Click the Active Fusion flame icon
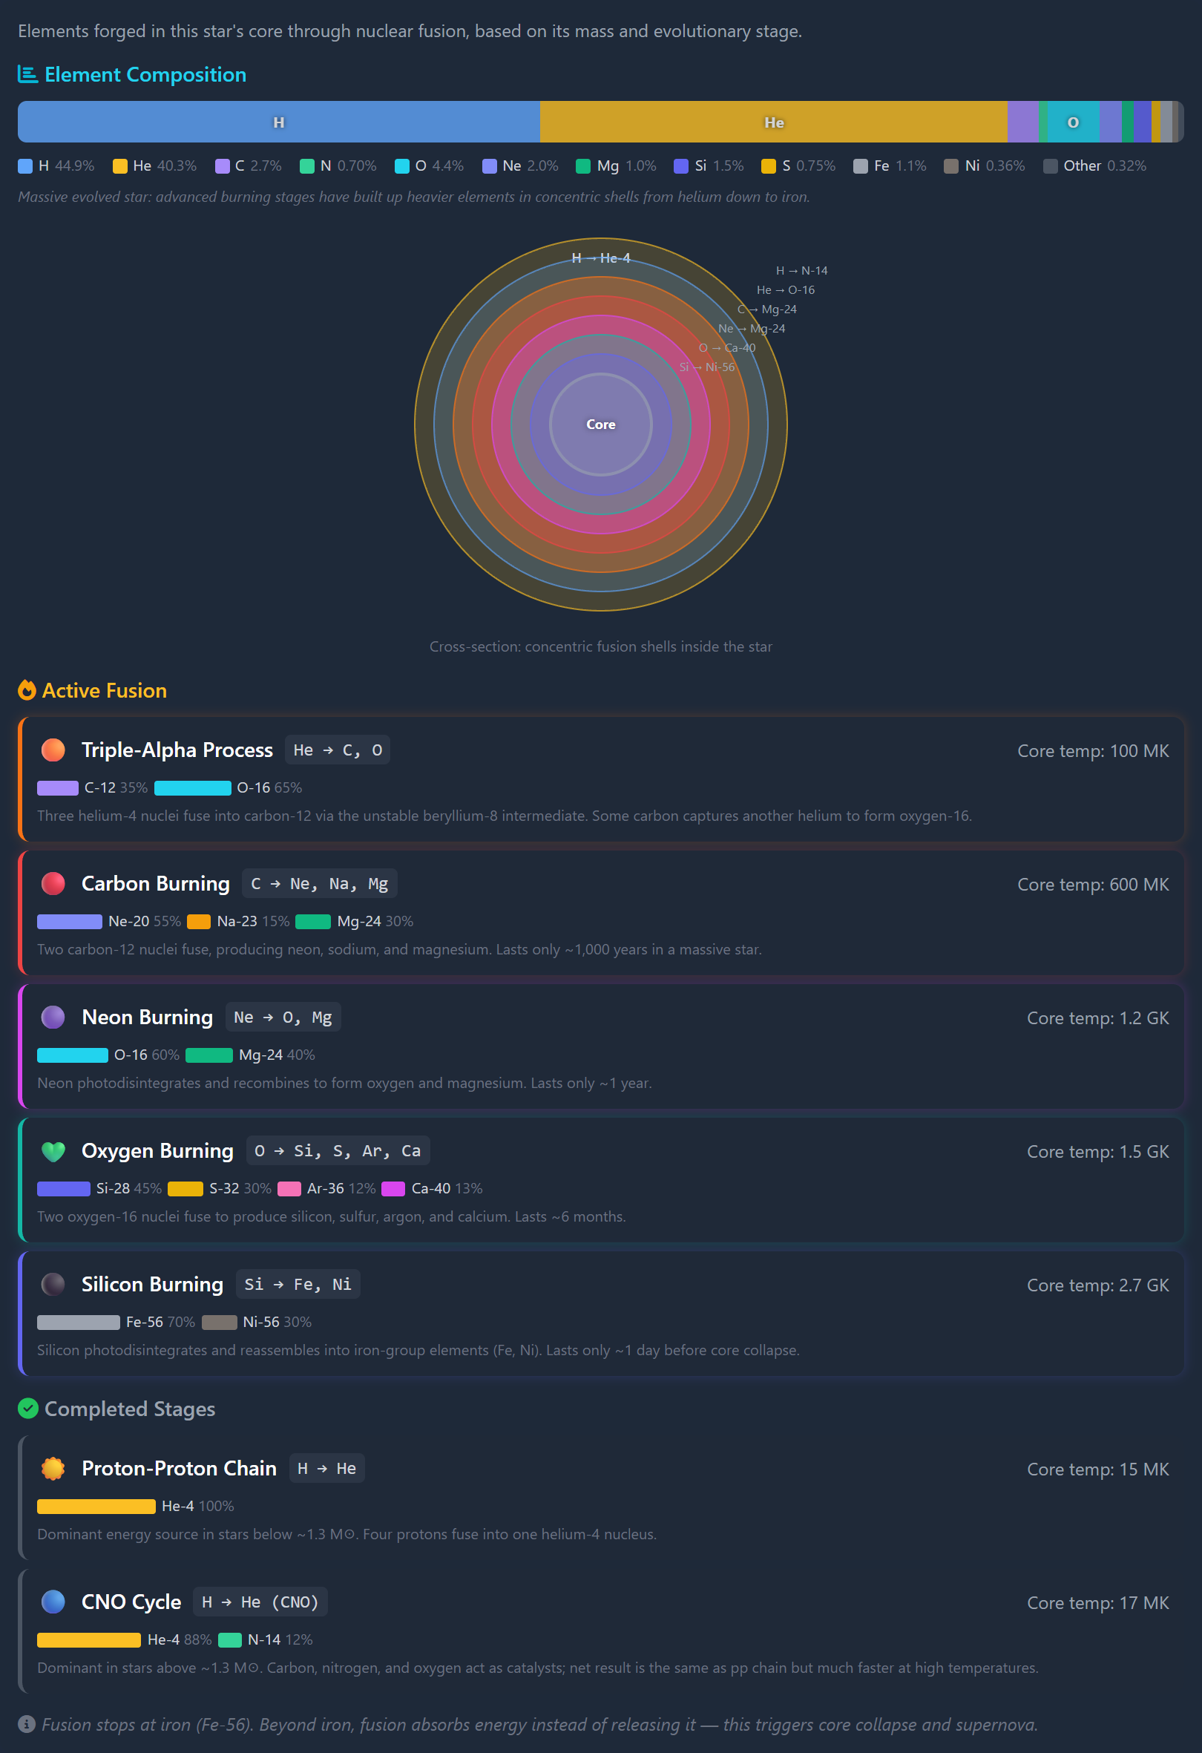The image size is (1202, 1753). pos(27,690)
